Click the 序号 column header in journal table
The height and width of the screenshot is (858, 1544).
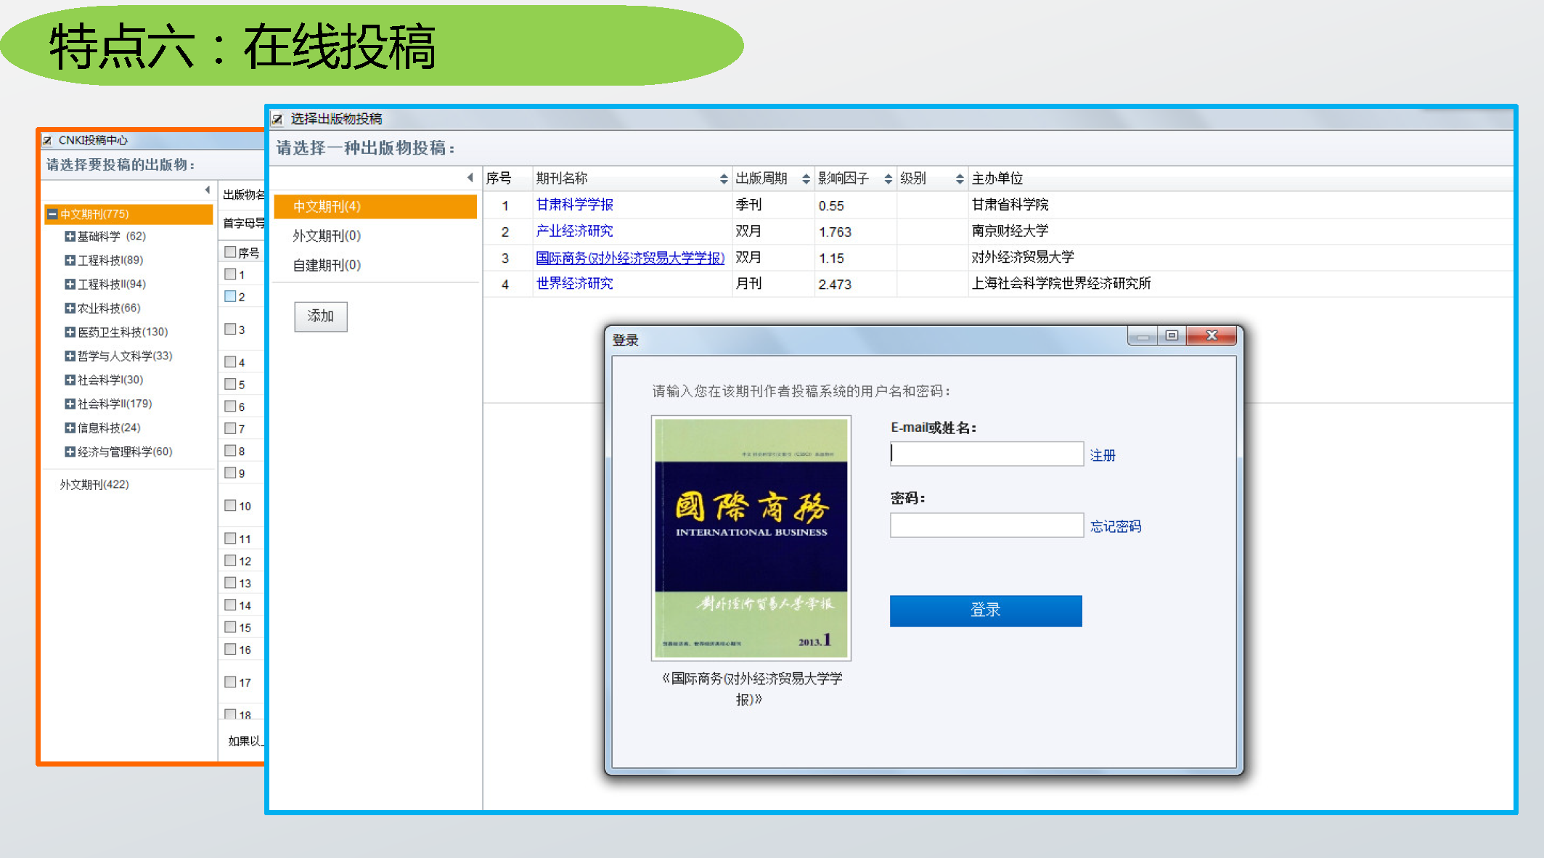499,179
